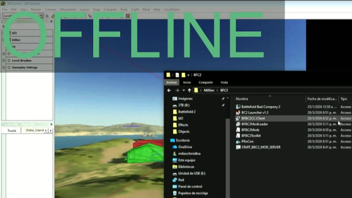This screenshot has height=198, width=352.
Task: Click the mikeschmidtsa user icon
Action: click(x=175, y=153)
